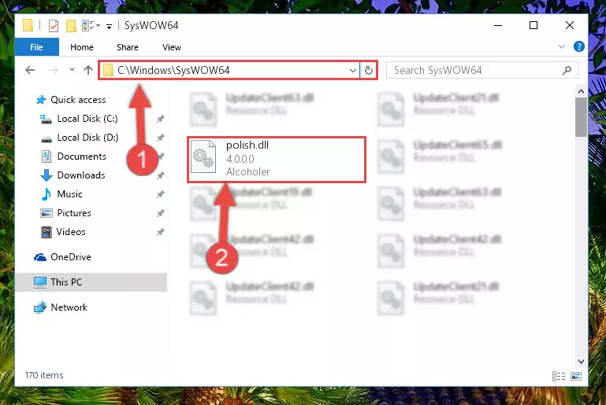Click the Search SysWOW64 box
This screenshot has width=606, height=405.
pyautogui.click(x=482, y=70)
